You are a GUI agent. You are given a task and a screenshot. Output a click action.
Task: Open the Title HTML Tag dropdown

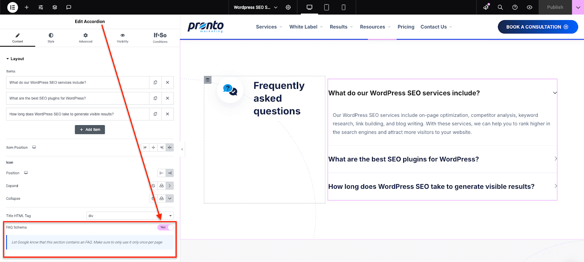pos(130,216)
